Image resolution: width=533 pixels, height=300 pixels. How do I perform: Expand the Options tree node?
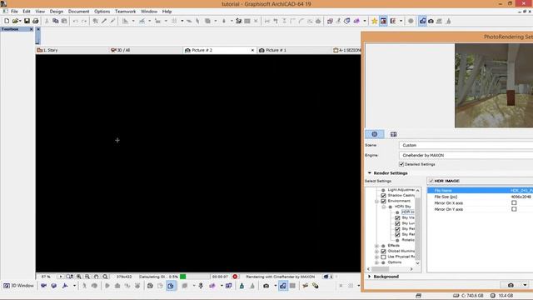[376, 262]
